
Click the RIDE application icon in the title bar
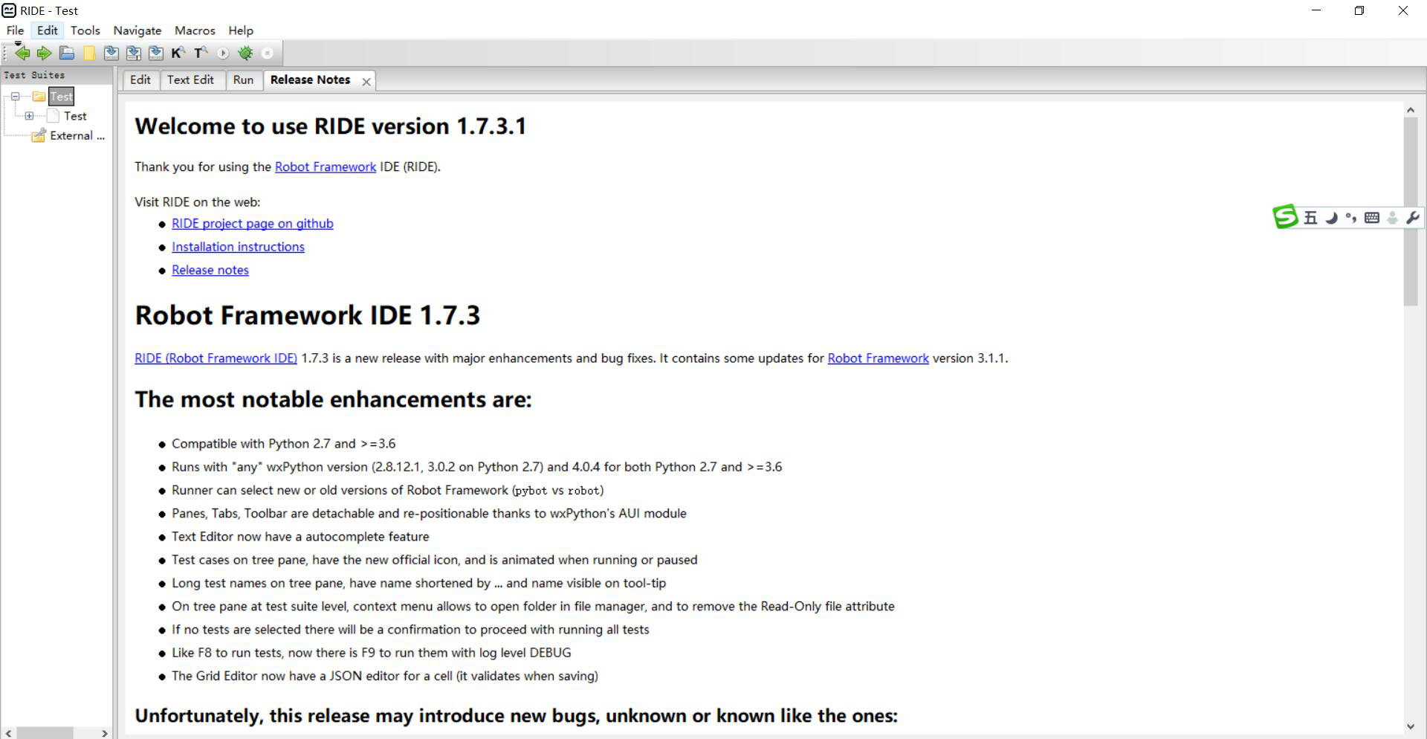click(9, 10)
